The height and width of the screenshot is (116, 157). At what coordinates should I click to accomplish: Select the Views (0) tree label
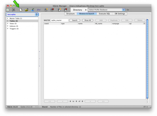pyautogui.click(x=13, y=23)
